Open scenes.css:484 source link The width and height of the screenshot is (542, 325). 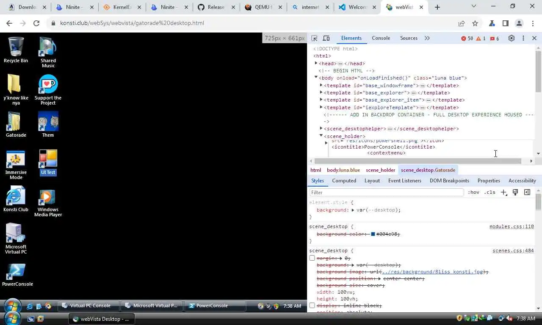513,251
